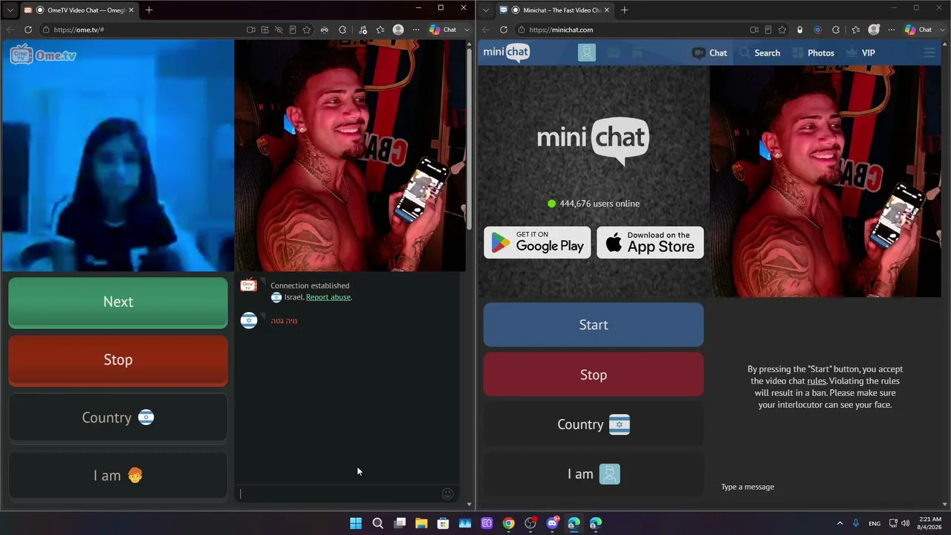Open Extensions in the OmeTV window toolbar
Viewport: 951px width, 535px height.
[x=343, y=30]
